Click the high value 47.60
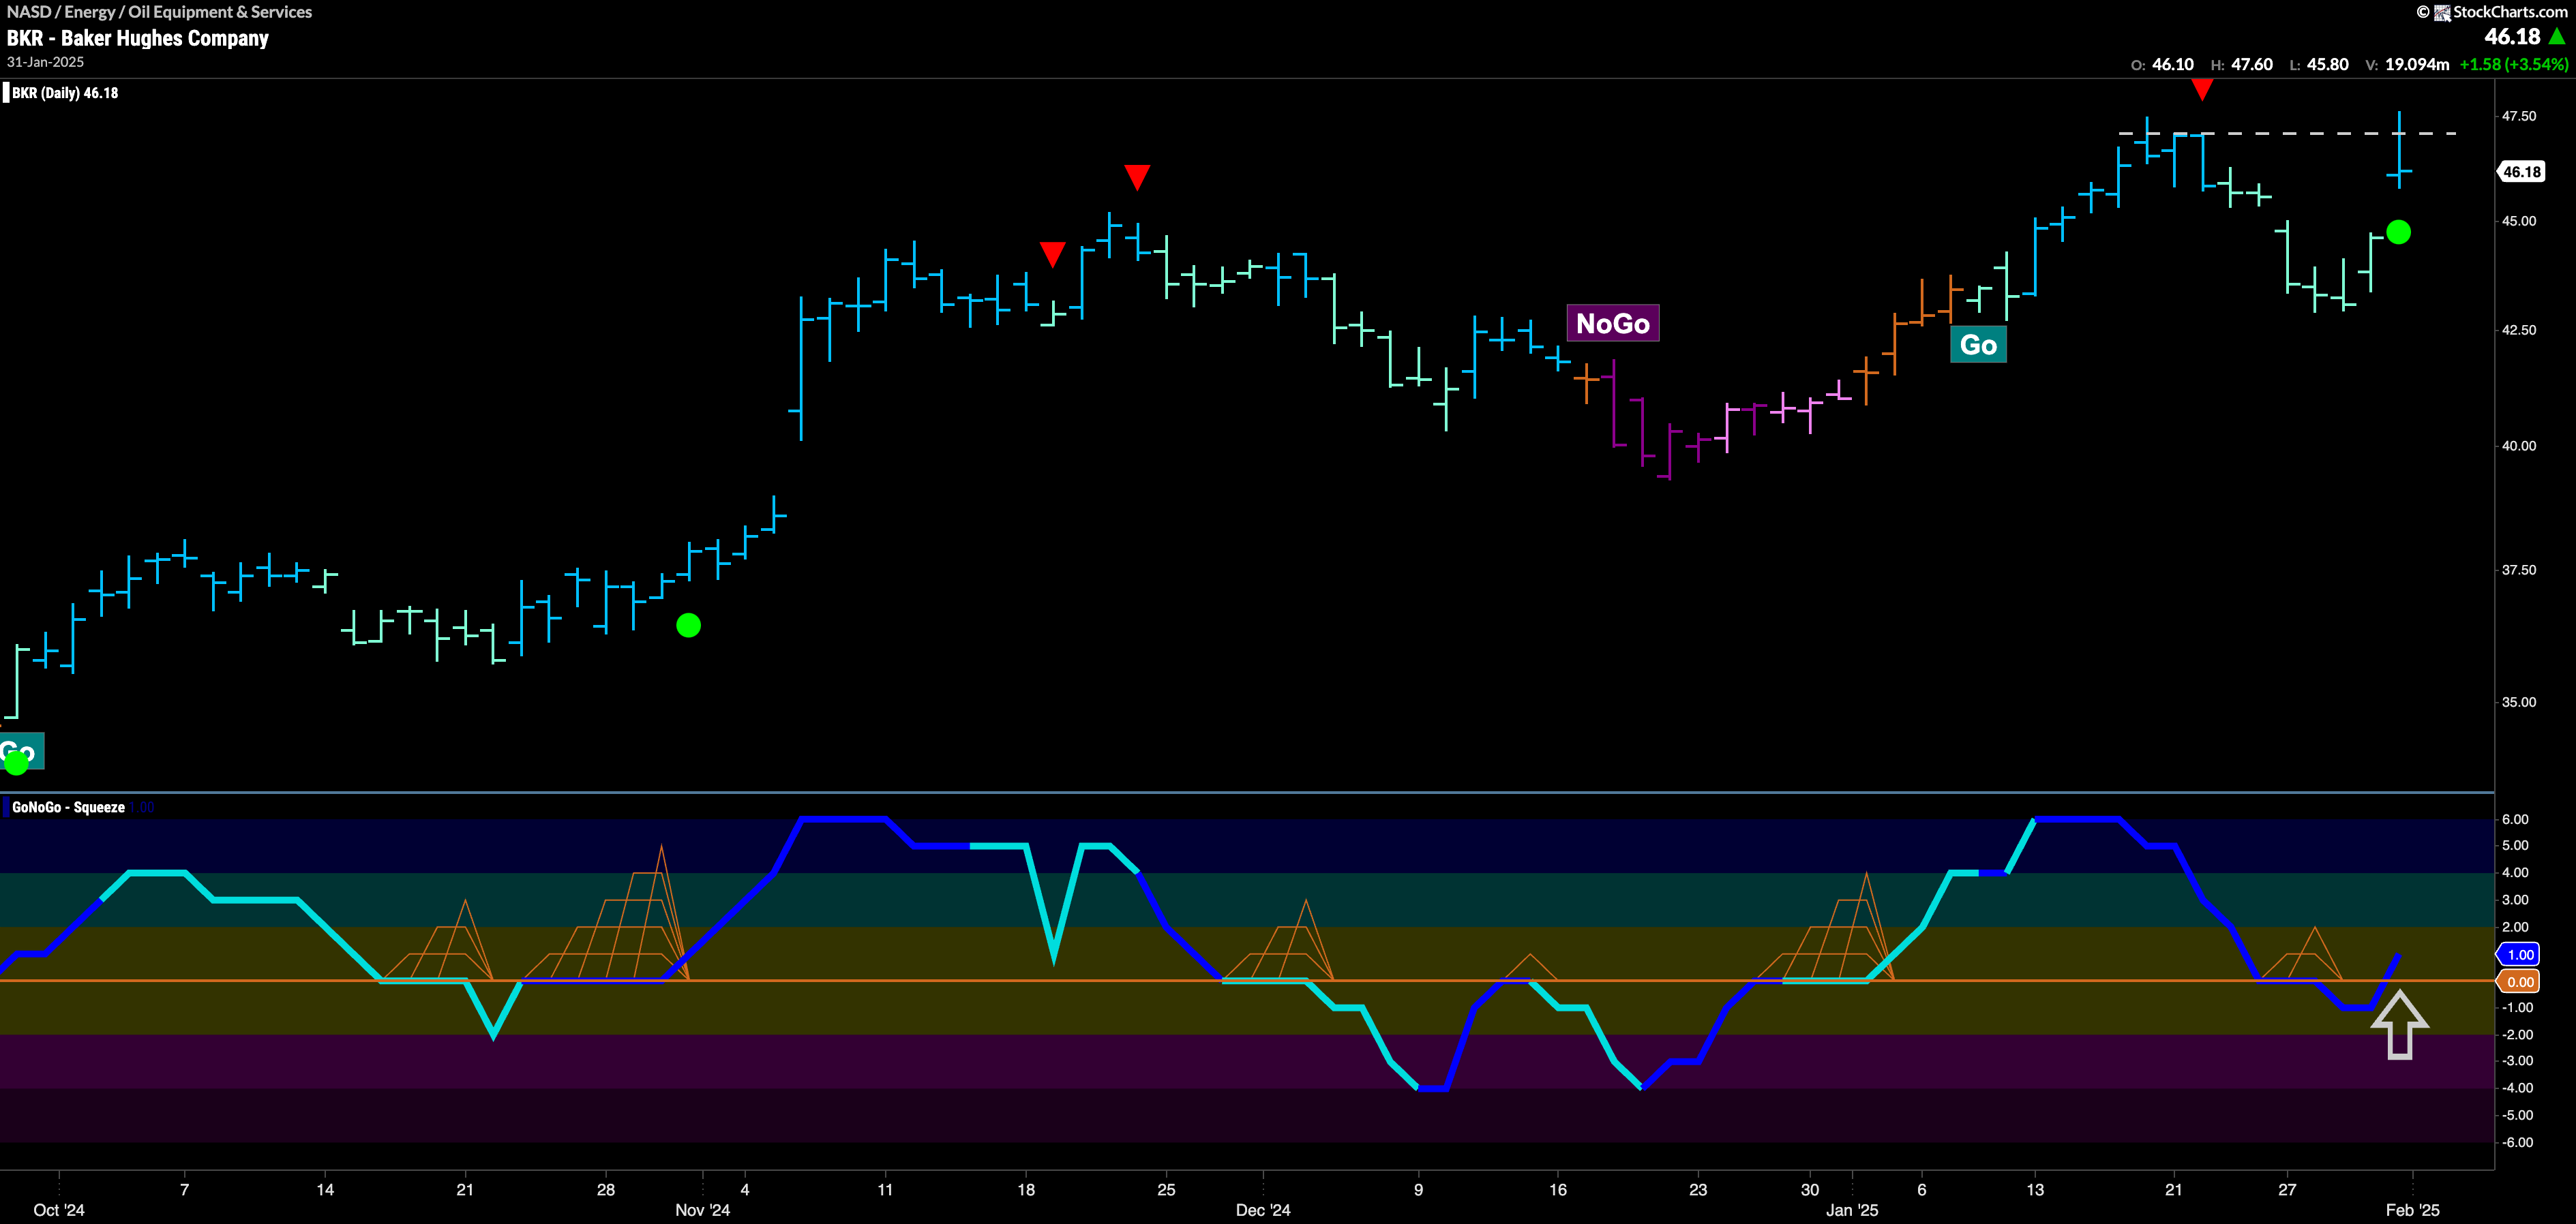 pyautogui.click(x=2251, y=65)
